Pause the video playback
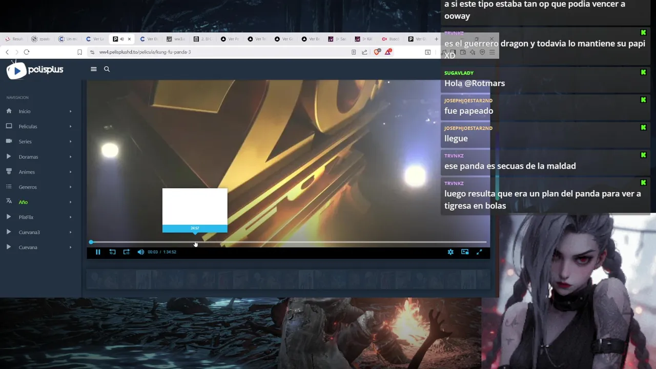 [x=98, y=252]
